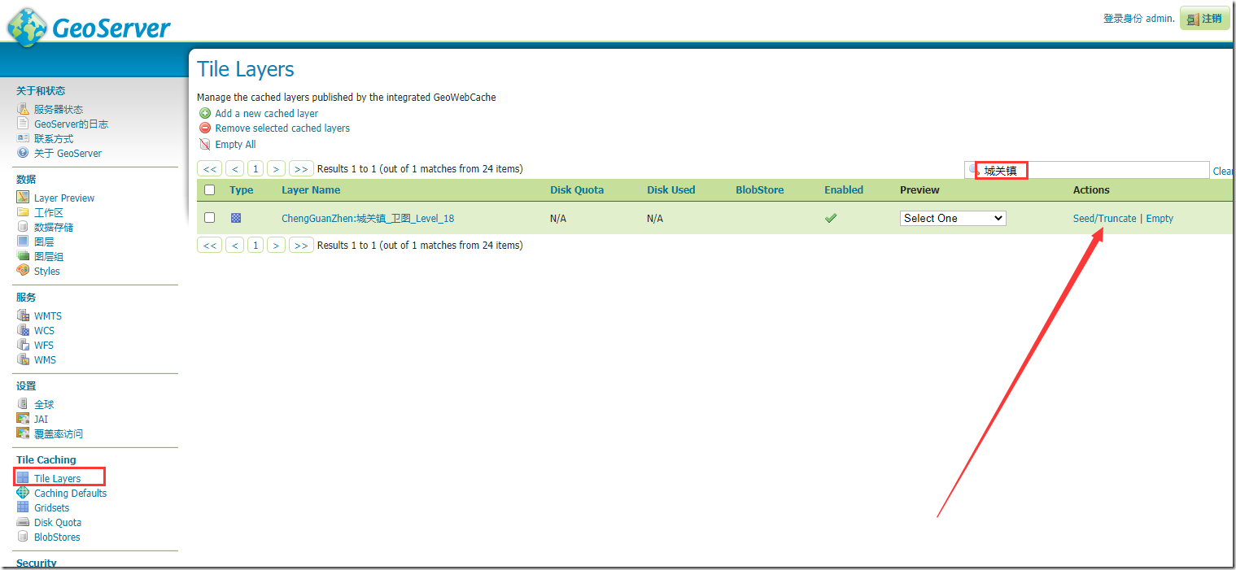Click the WFS service icon
This screenshot has height=570, width=1236.
(x=23, y=345)
